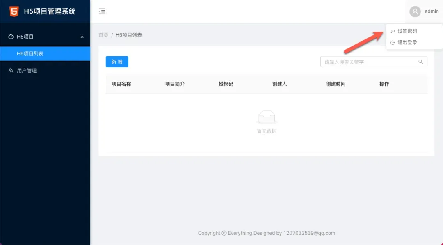This screenshot has height=245, width=443.
Task: Select 设置密码 from the user menu
Action: click(407, 31)
